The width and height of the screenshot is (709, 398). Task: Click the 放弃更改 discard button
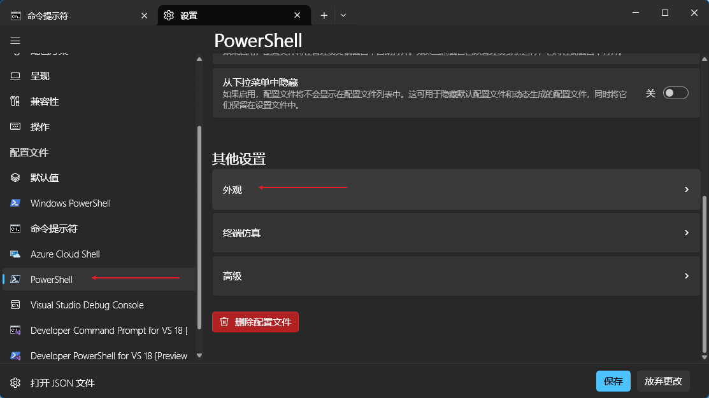(662, 381)
